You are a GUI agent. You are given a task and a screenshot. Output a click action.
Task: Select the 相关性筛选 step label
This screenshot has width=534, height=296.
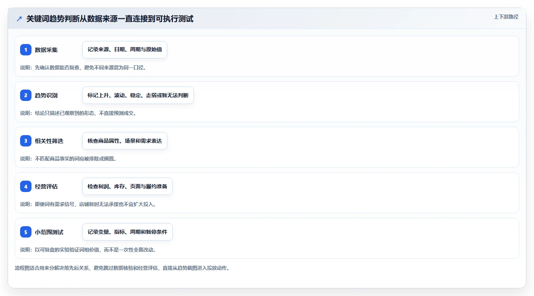[49, 141]
